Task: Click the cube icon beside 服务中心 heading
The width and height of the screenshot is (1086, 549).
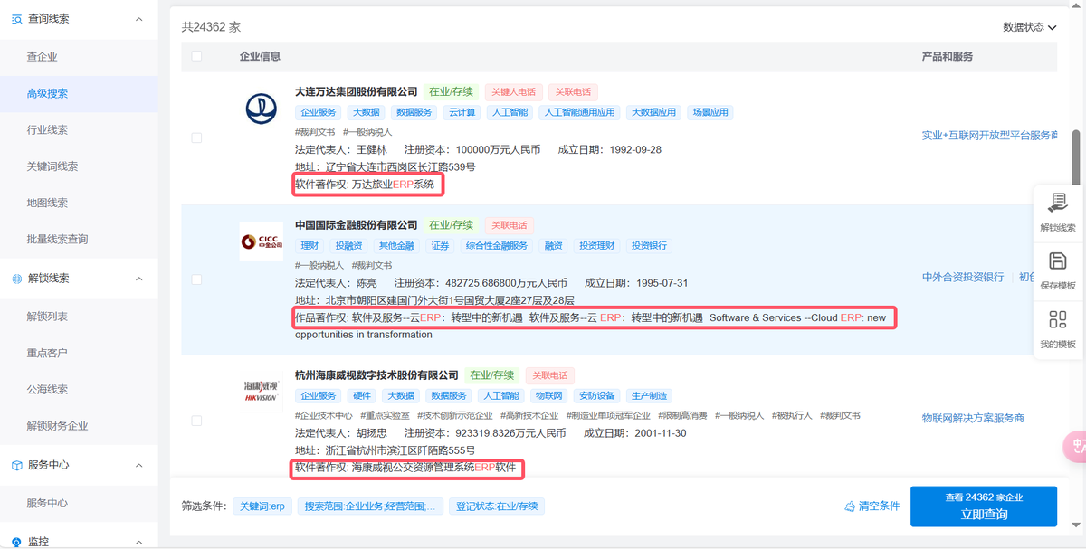Action: [16, 465]
